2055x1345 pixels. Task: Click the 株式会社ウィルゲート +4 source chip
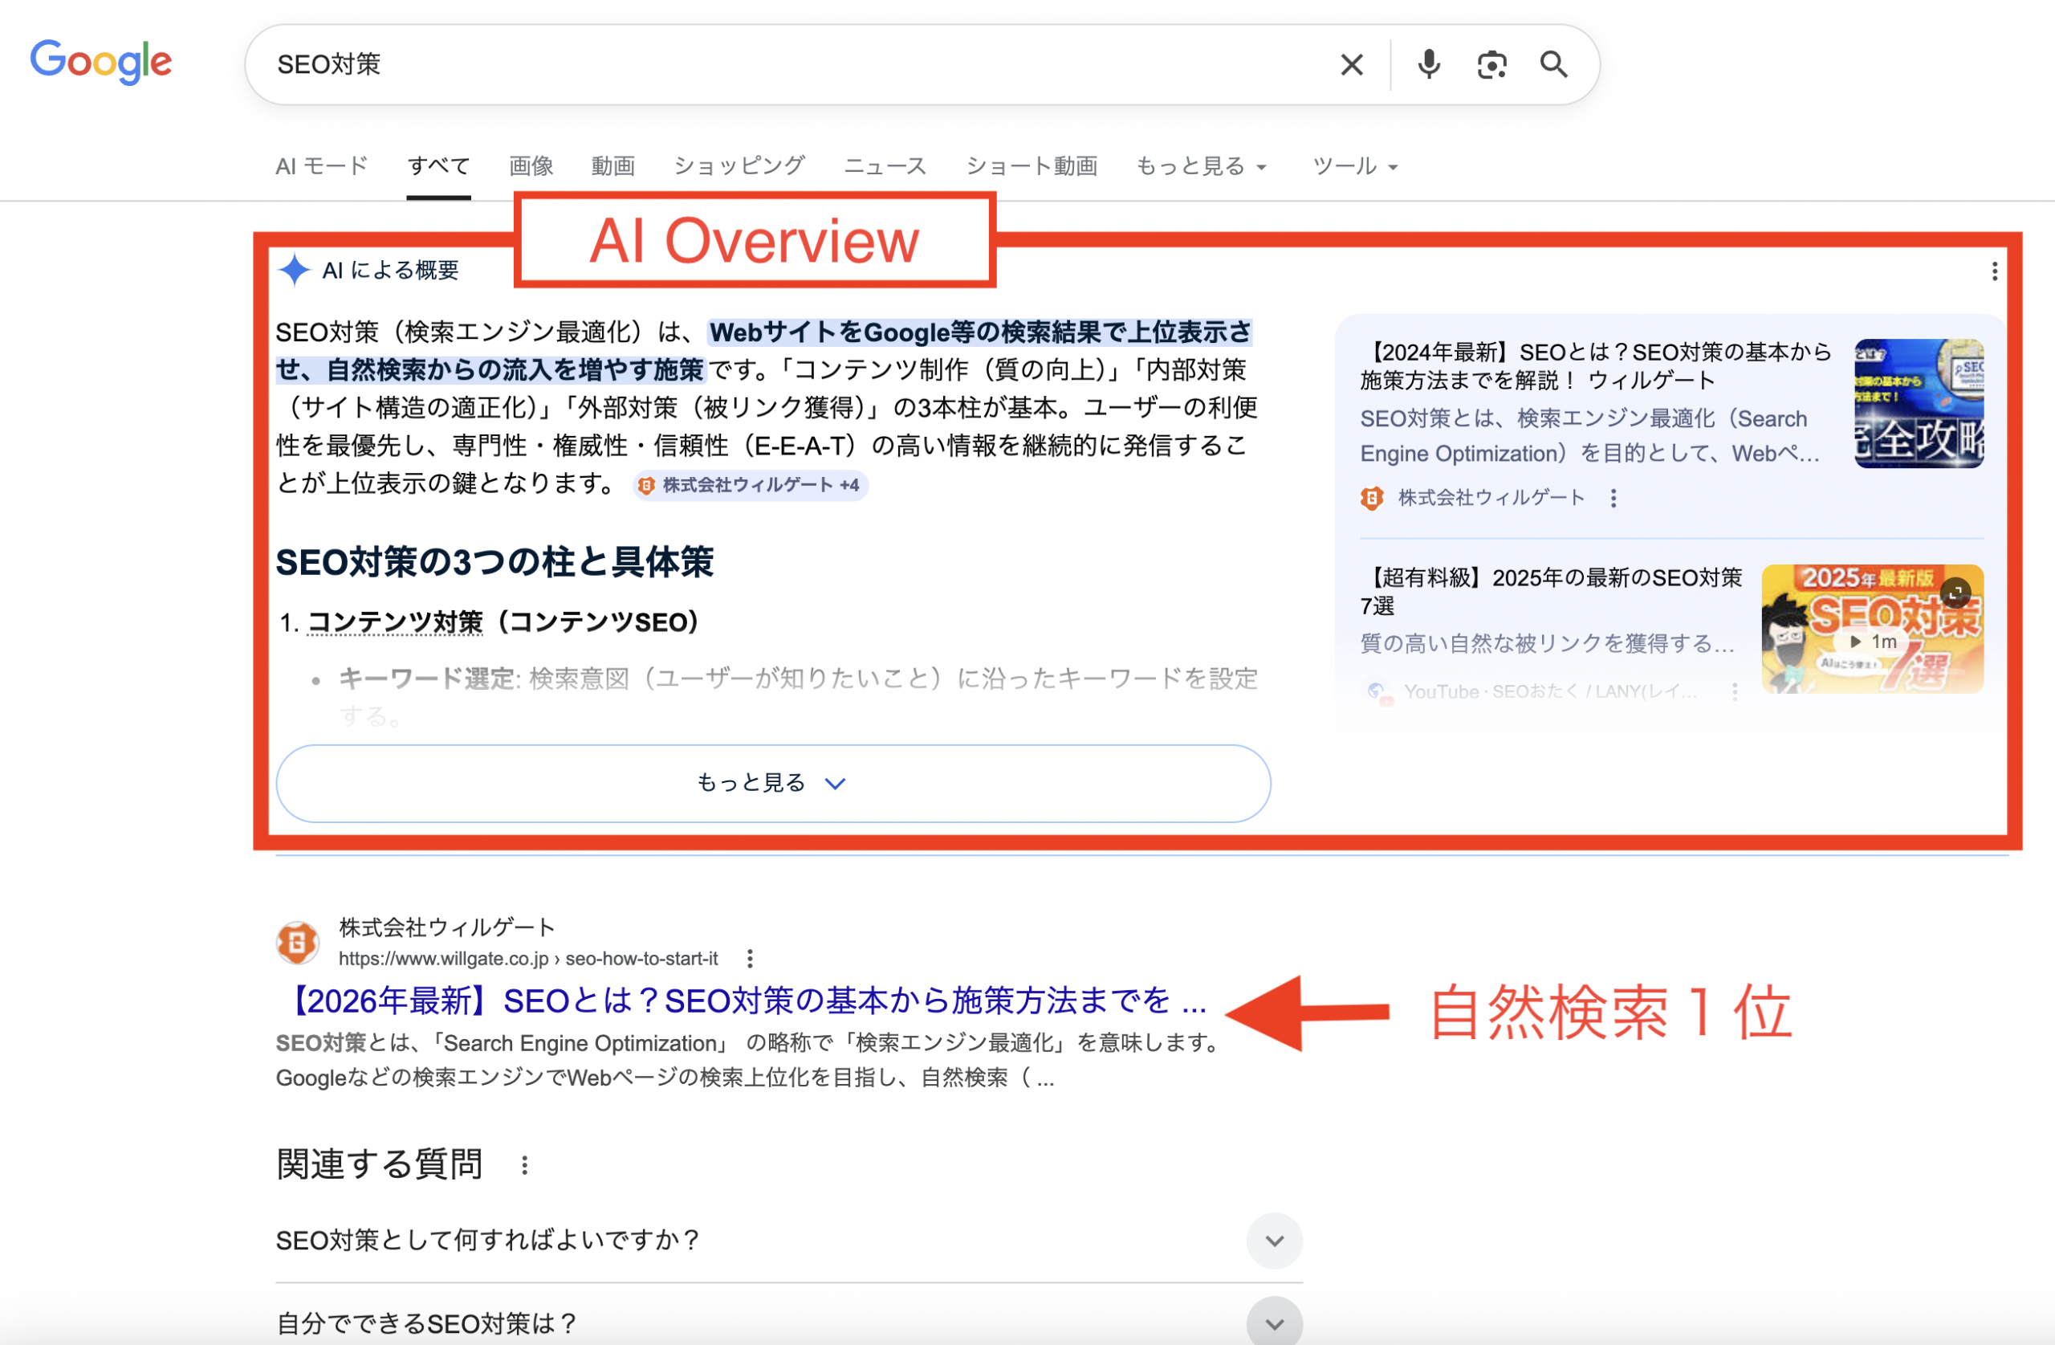tap(750, 486)
